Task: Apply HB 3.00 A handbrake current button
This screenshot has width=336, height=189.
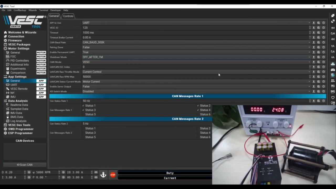Action: coord(96,177)
